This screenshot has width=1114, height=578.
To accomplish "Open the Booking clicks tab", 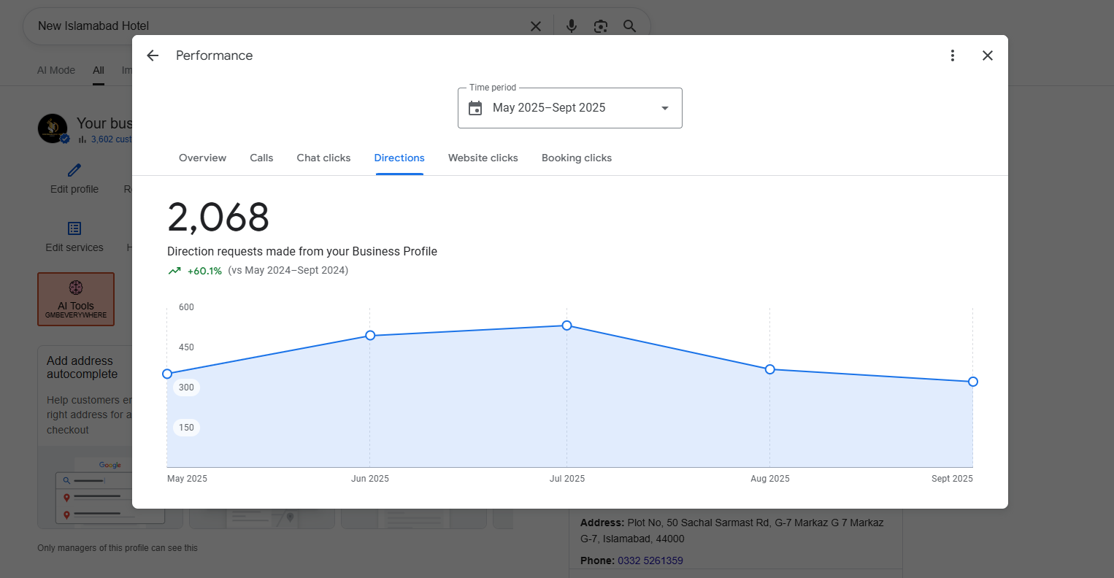I will (x=576, y=158).
